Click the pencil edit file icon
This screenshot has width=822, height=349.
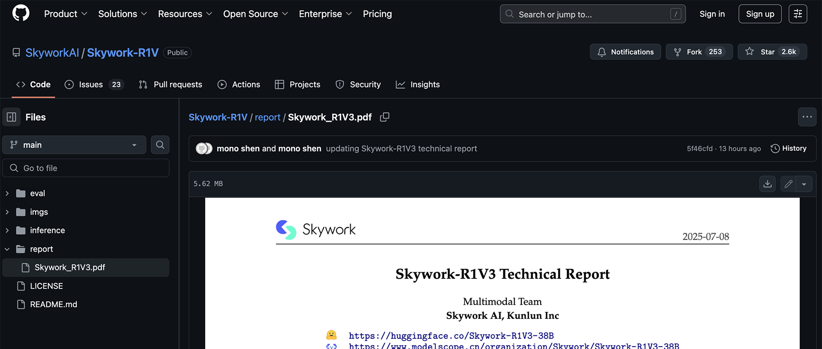(788, 184)
